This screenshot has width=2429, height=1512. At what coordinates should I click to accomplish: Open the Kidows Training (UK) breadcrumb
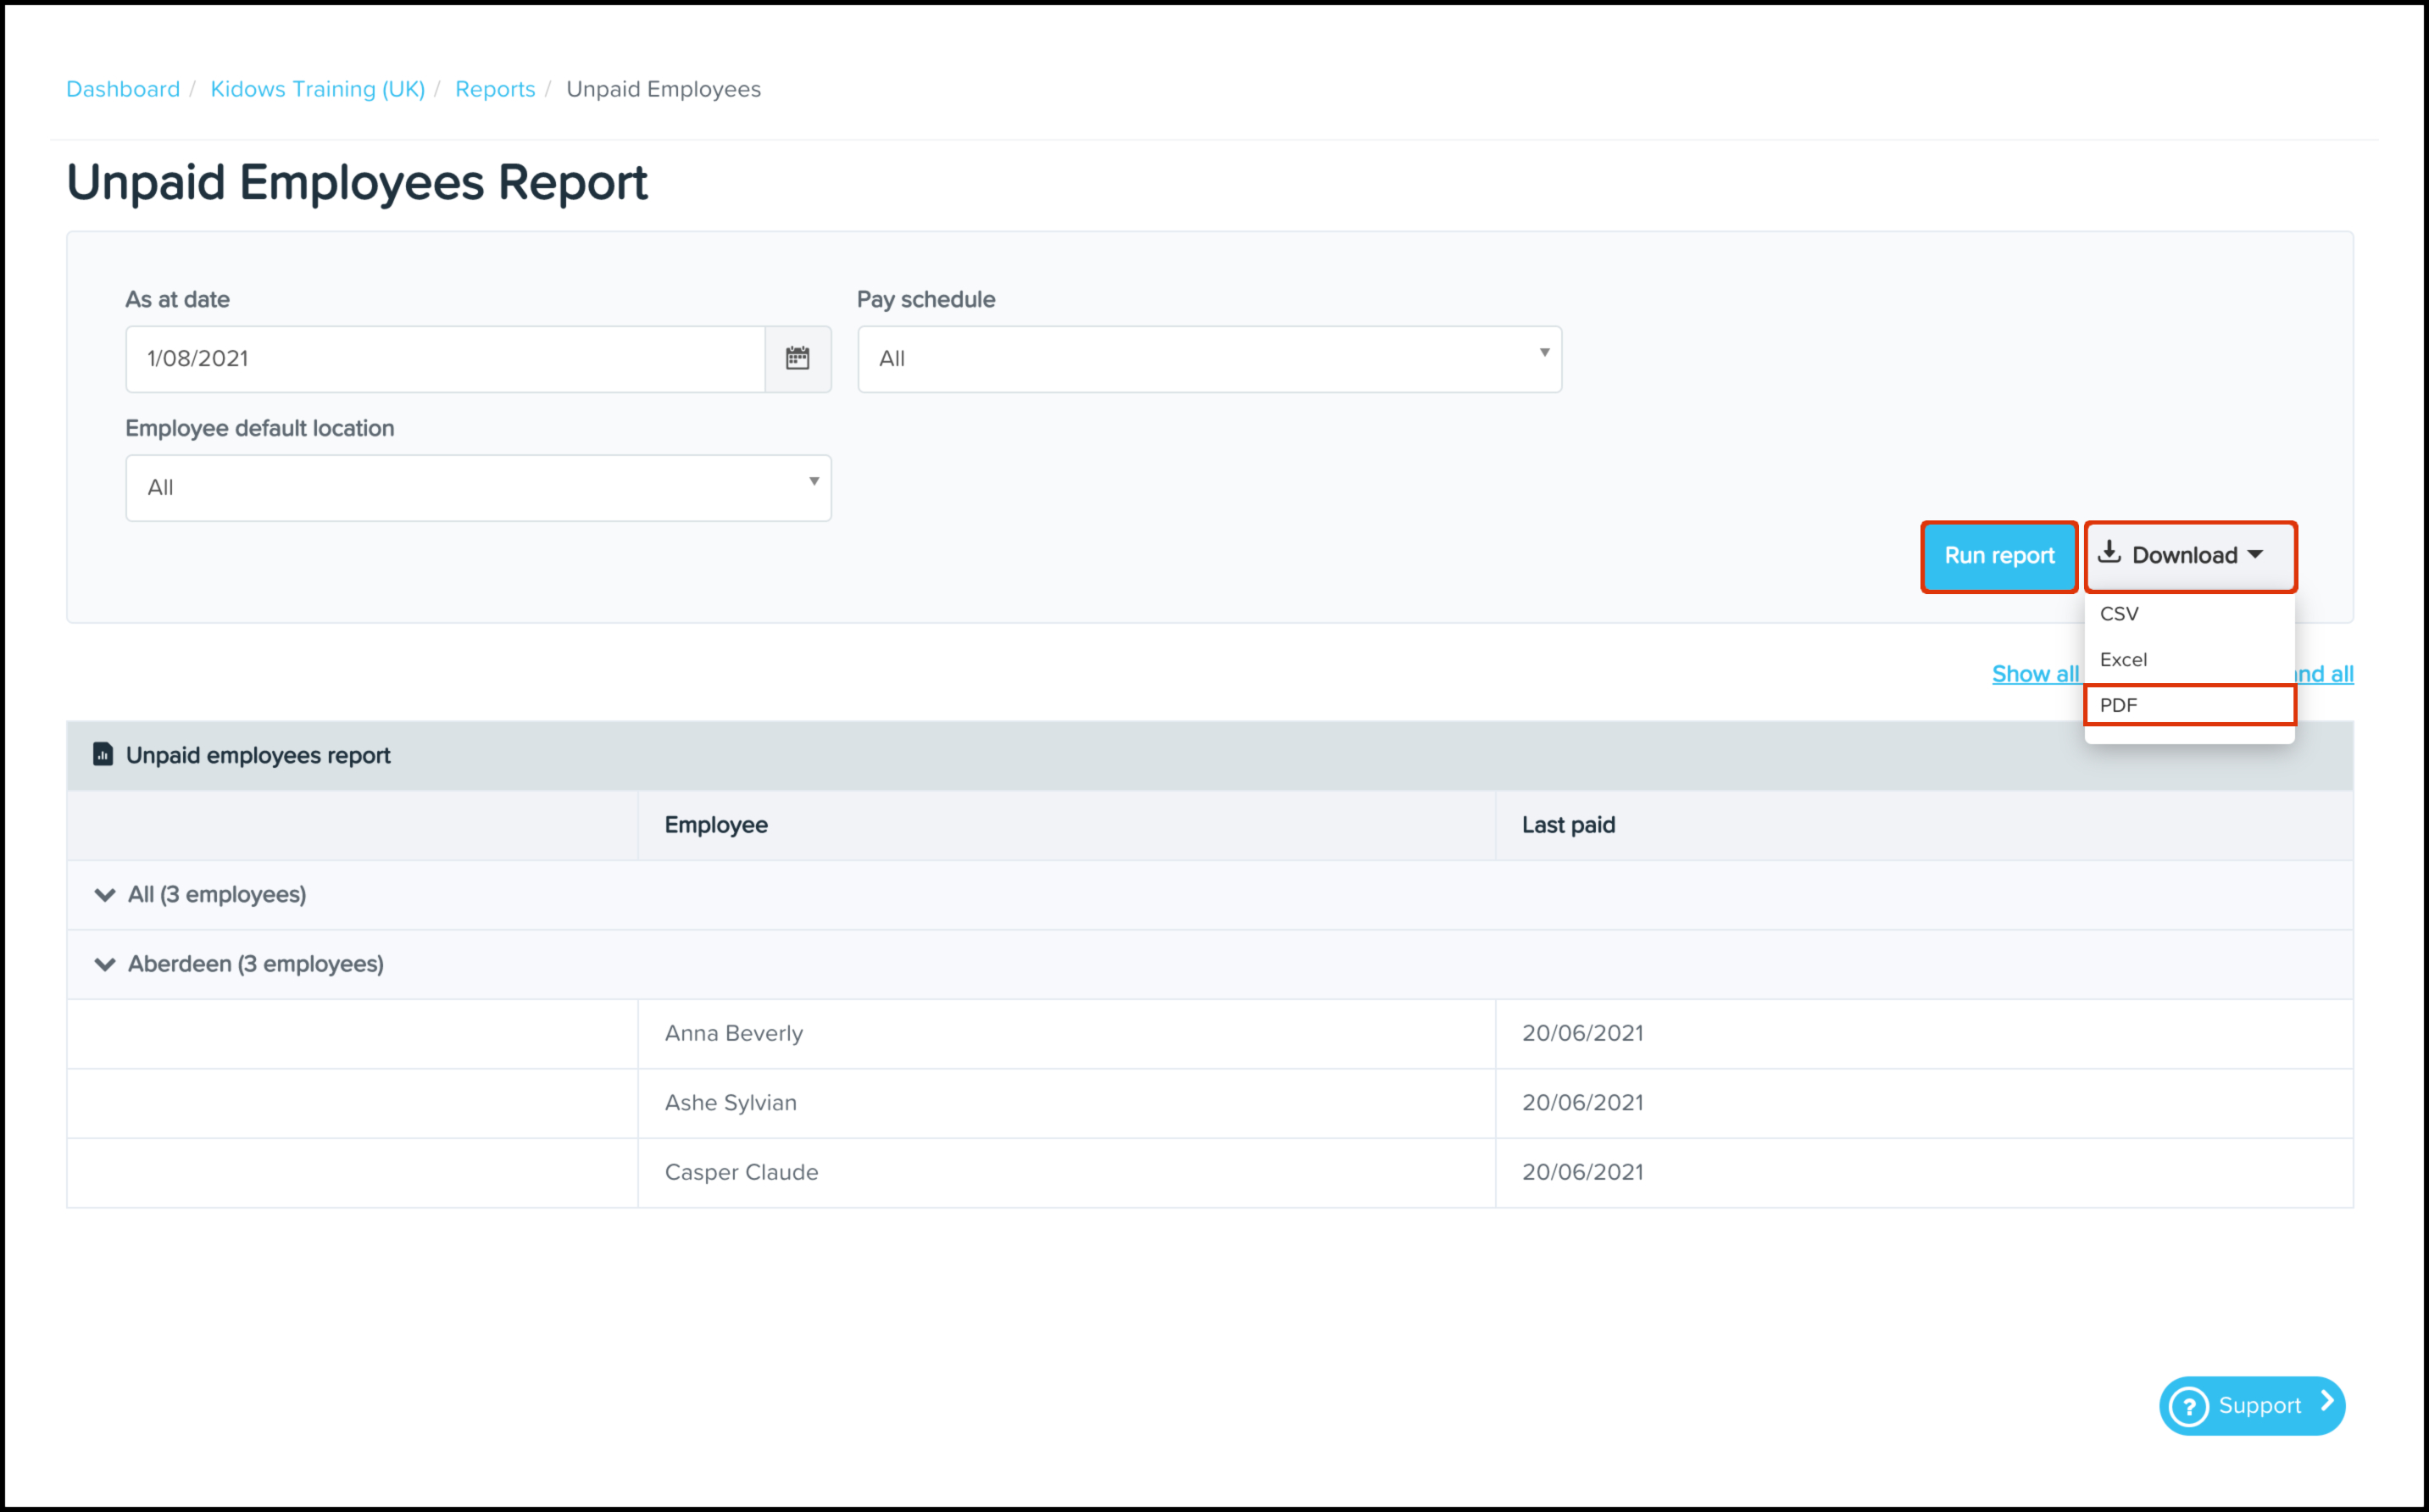317,89
